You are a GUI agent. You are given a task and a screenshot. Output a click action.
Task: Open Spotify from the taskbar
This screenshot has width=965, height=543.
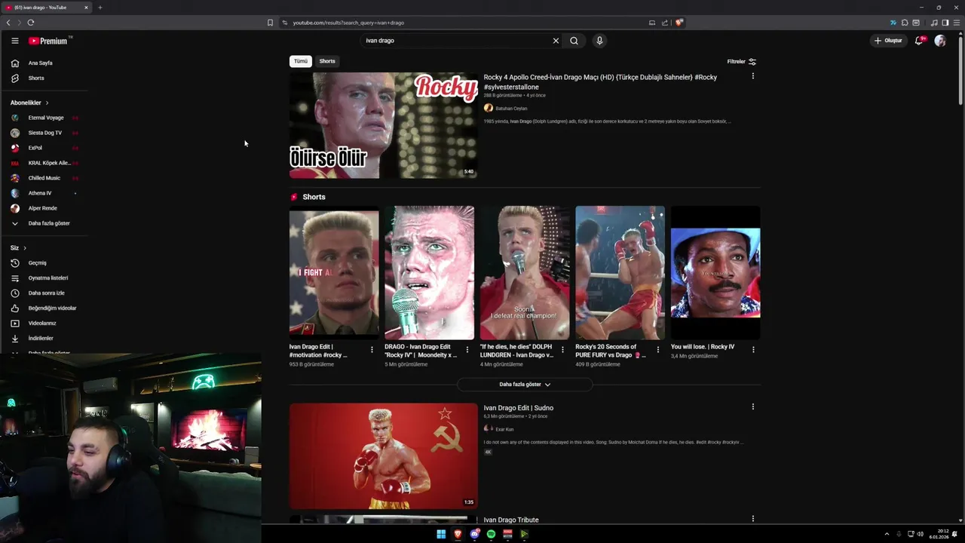pyautogui.click(x=491, y=534)
